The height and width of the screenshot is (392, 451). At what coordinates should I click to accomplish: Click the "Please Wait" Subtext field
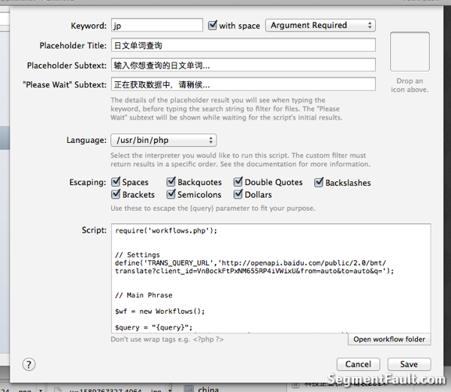pyautogui.click(x=244, y=84)
